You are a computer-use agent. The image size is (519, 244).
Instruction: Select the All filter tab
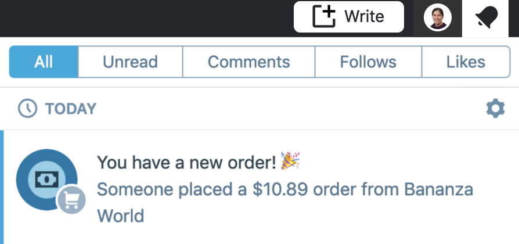(x=44, y=62)
